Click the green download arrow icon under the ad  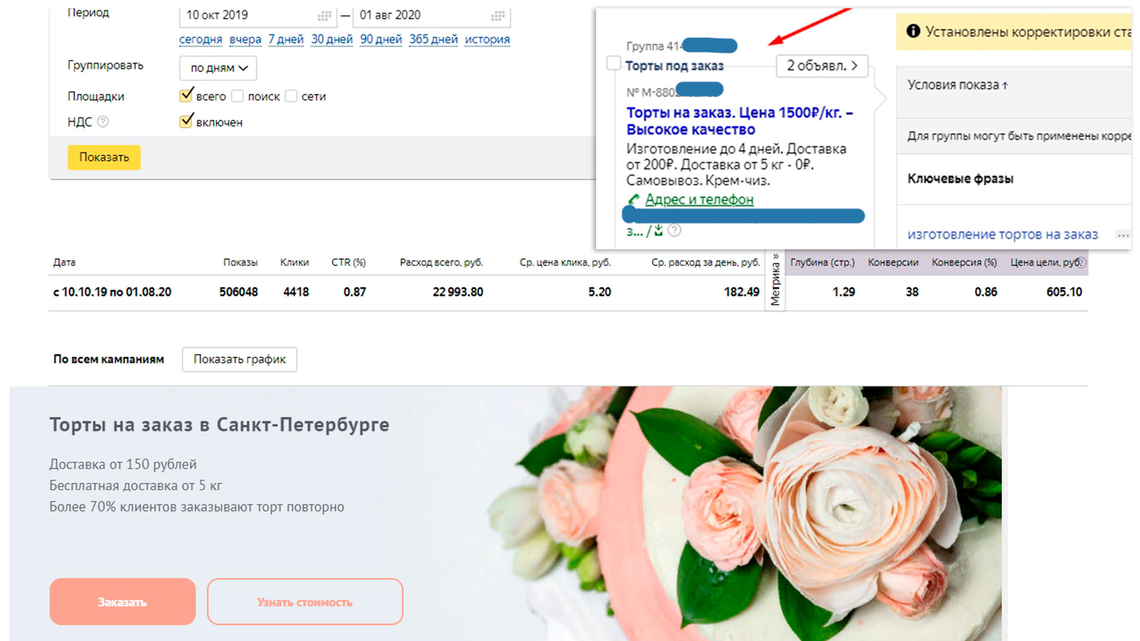[x=658, y=230]
